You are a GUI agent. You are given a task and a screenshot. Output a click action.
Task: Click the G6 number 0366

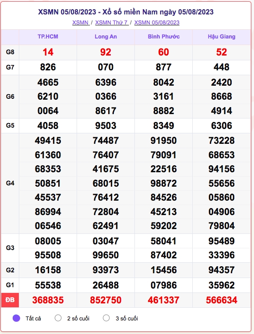pos(106,97)
